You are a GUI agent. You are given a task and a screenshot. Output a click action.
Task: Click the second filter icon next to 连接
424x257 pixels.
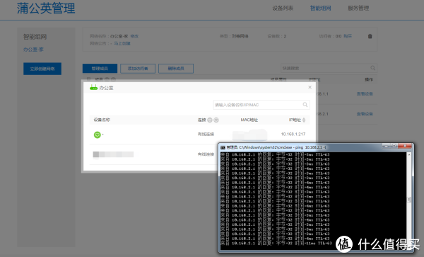[x=216, y=120]
